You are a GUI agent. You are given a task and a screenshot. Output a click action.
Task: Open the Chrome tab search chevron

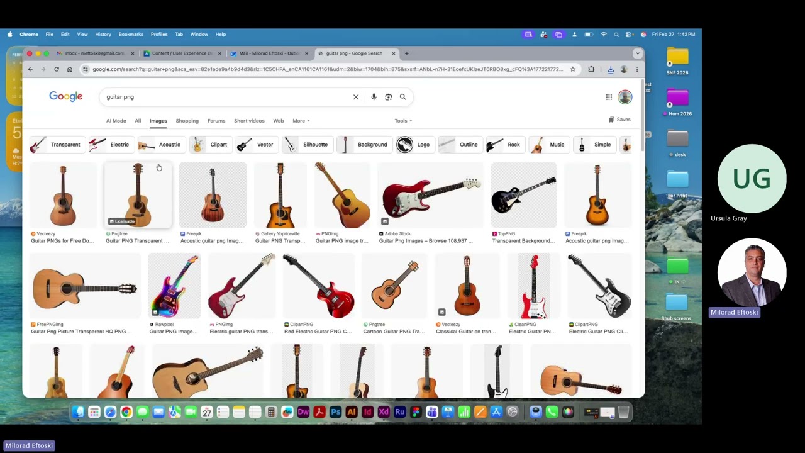click(638, 53)
